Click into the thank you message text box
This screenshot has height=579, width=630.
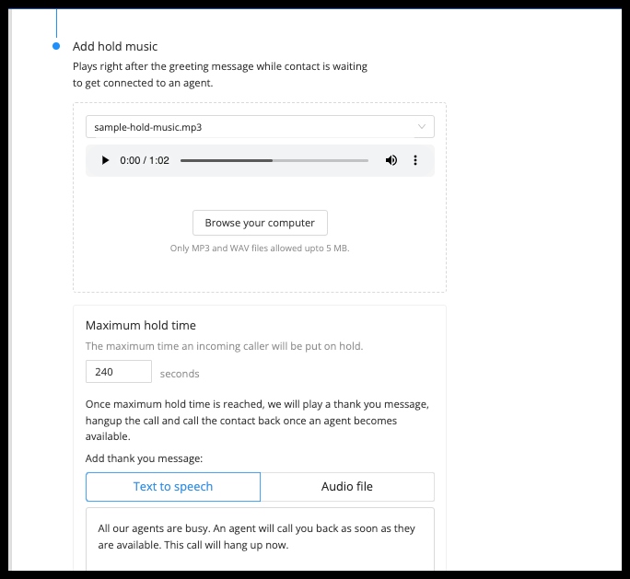[x=260, y=538]
